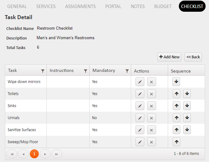
Task: Go to the previous page
Action: click(23, 154)
